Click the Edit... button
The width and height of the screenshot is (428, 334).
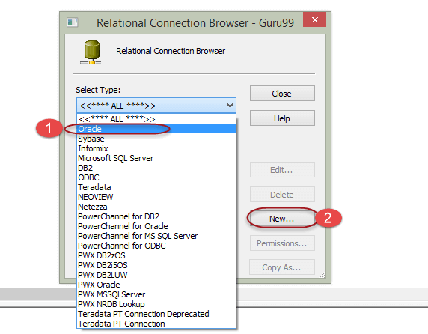[282, 170]
